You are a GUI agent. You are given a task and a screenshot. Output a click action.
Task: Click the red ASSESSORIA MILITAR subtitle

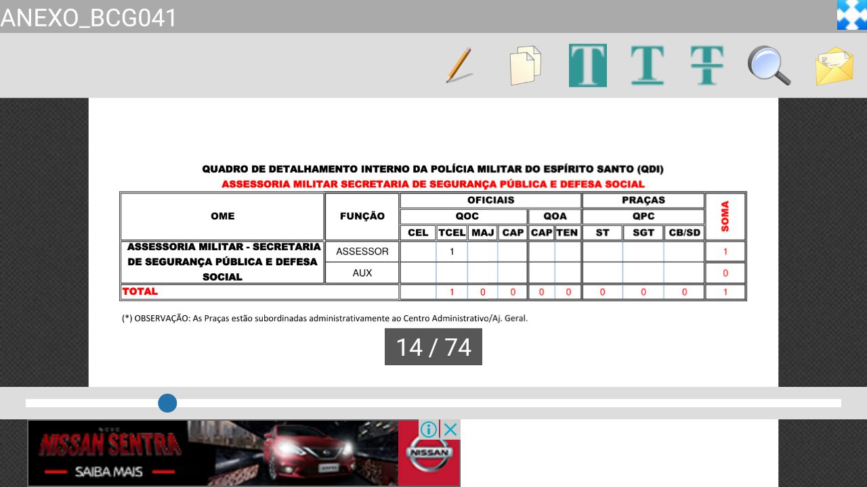point(433,184)
